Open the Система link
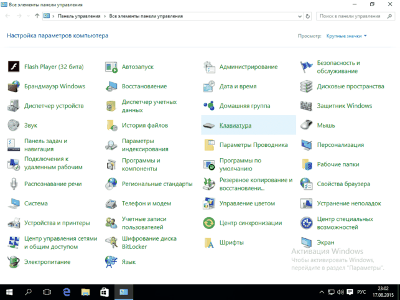The height and width of the screenshot is (300, 400). tap(36, 204)
